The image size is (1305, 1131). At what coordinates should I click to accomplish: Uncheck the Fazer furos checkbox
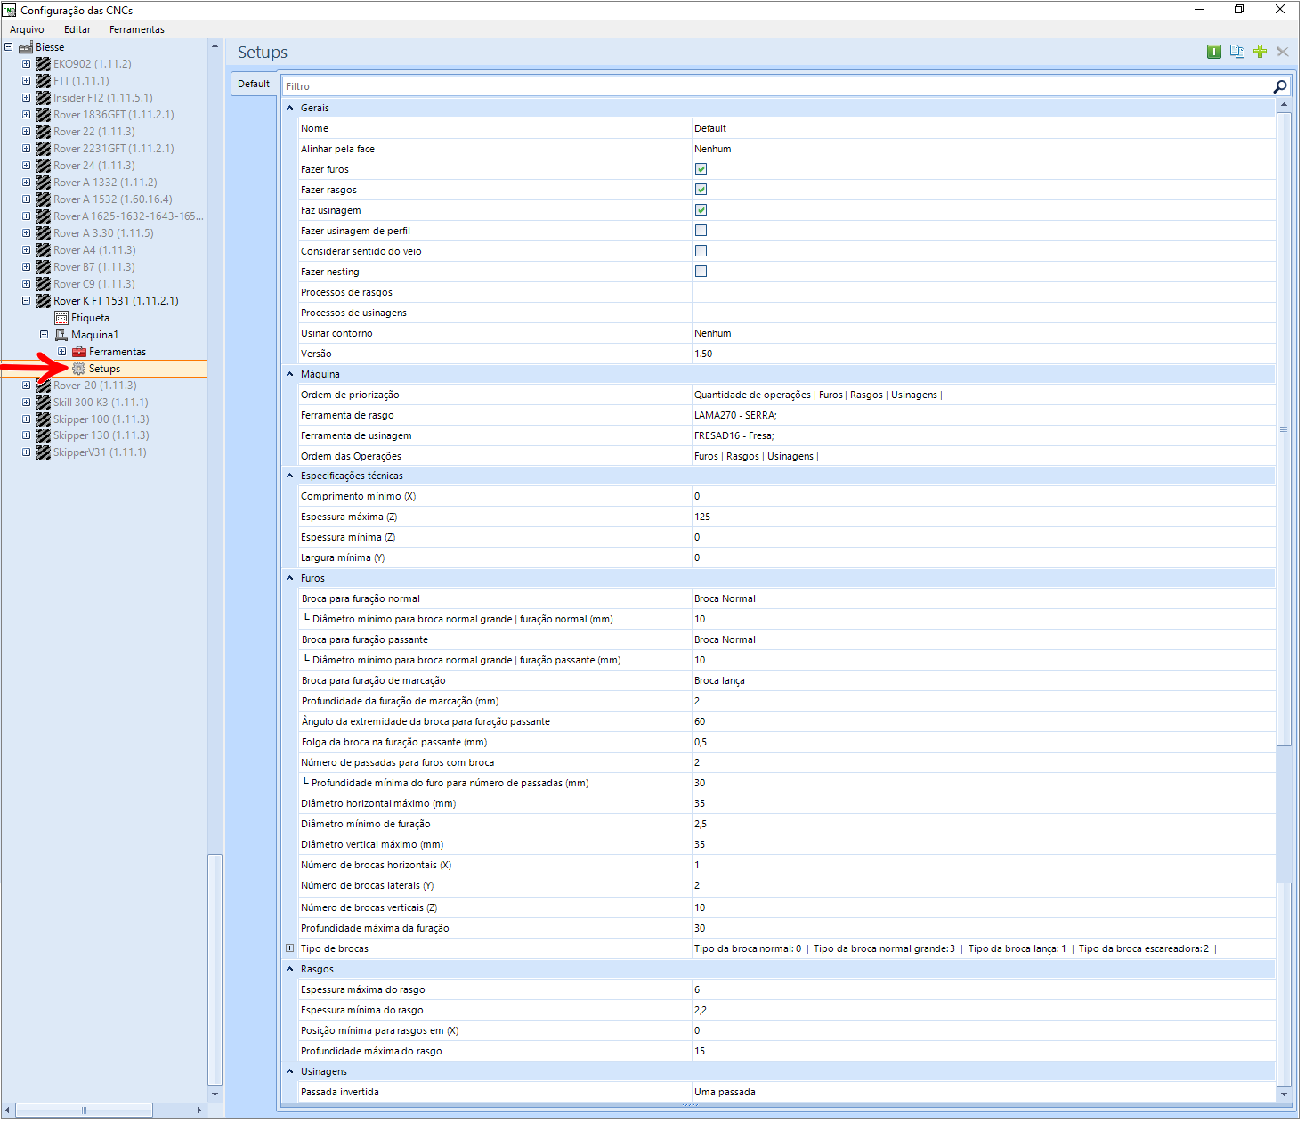click(x=701, y=169)
